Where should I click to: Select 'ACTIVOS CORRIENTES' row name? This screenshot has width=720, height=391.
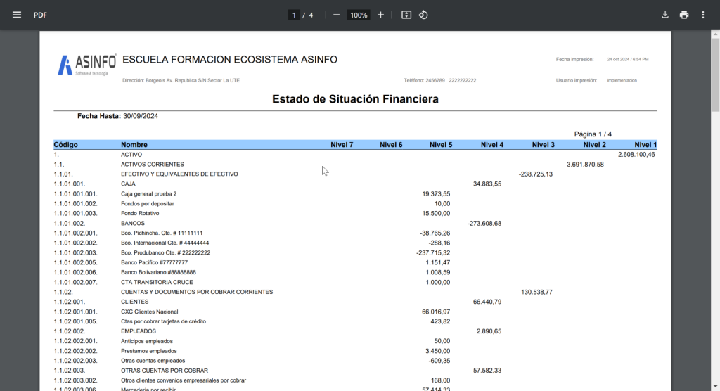pos(153,165)
